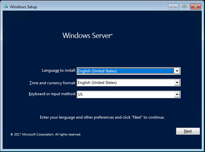Open the Keyboard or input method dropdown arrow

(177, 95)
